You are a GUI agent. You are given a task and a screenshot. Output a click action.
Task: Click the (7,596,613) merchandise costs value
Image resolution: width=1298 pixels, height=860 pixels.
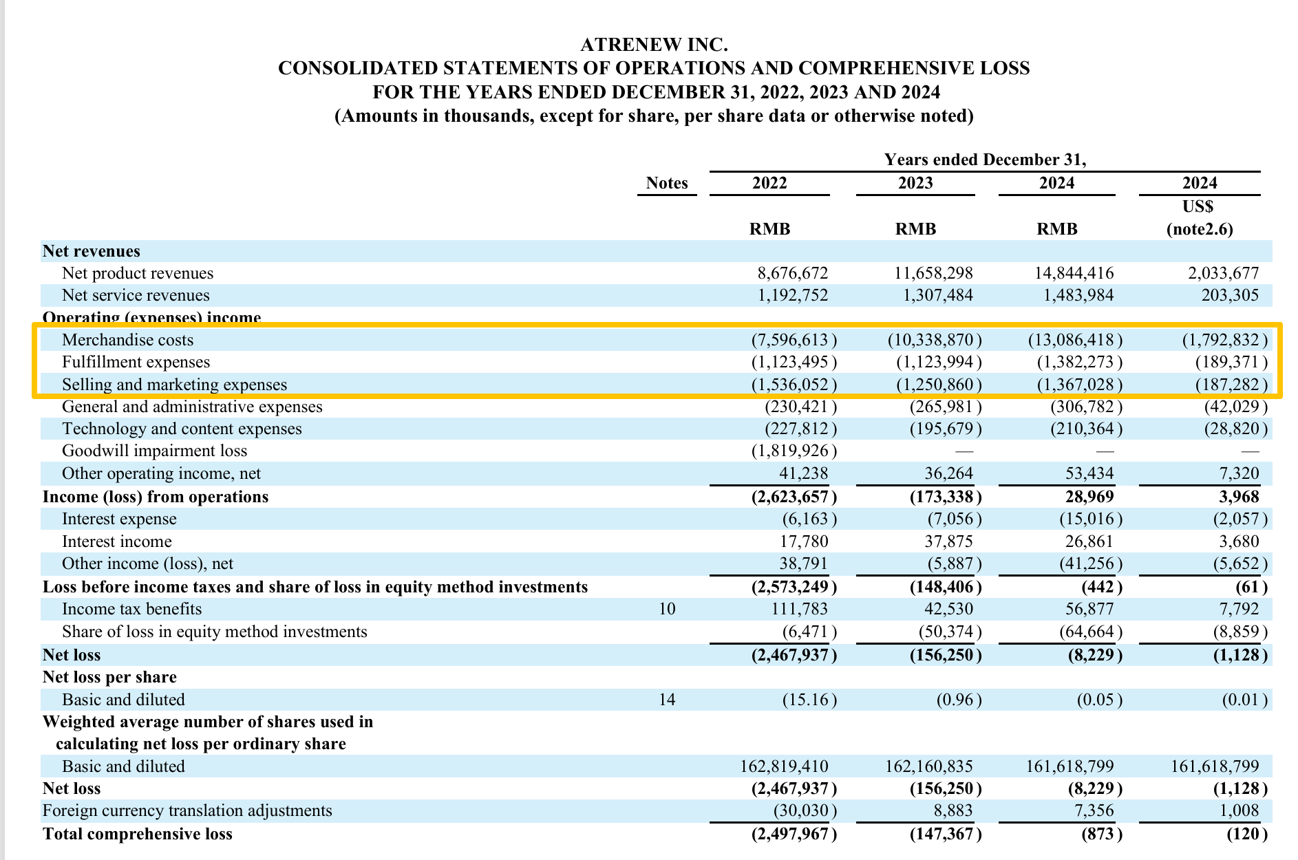click(x=794, y=340)
